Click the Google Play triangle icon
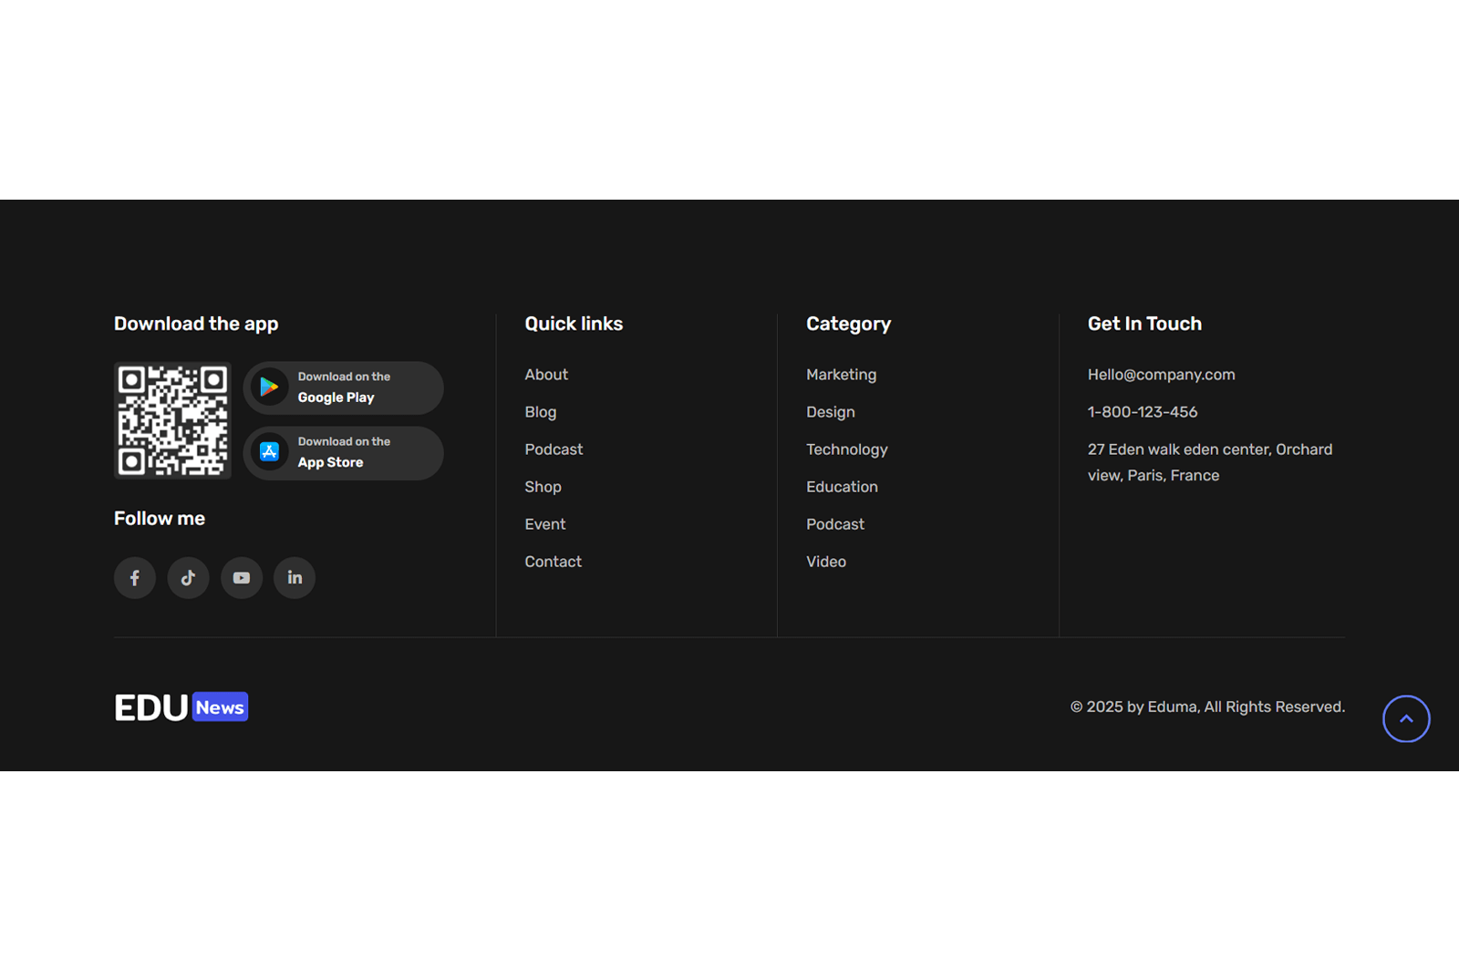This screenshot has width=1459, height=970. [x=269, y=387]
